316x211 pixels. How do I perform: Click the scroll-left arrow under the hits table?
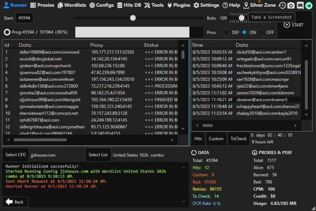pos(197,125)
